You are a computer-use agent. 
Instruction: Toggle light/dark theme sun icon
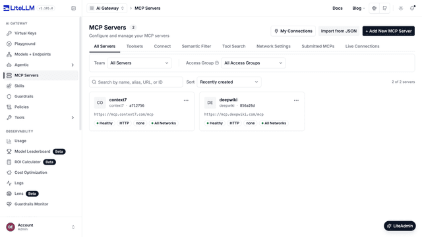click(x=401, y=9)
